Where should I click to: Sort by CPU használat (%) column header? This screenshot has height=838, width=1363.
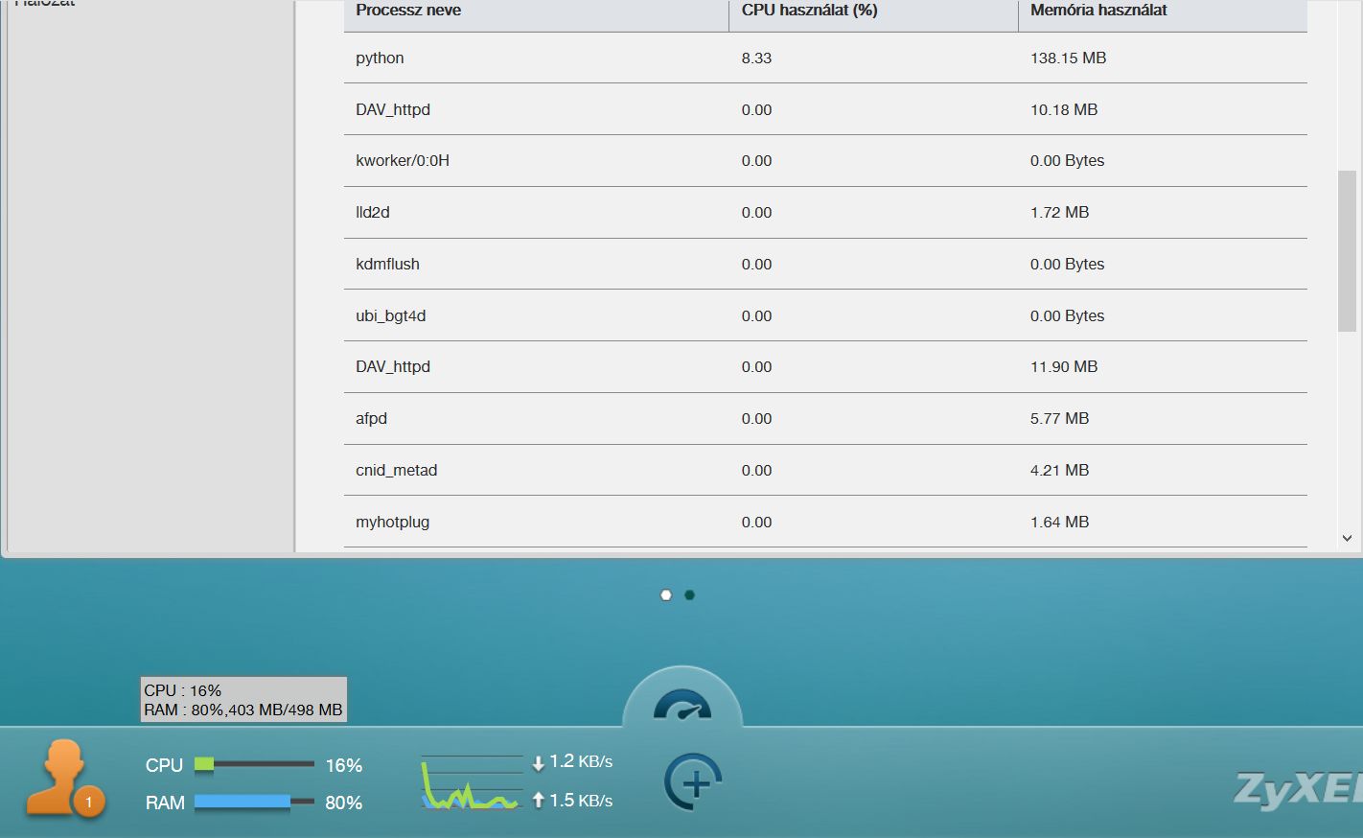click(x=873, y=15)
